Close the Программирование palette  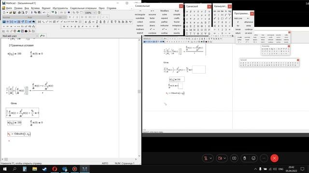(252, 13)
